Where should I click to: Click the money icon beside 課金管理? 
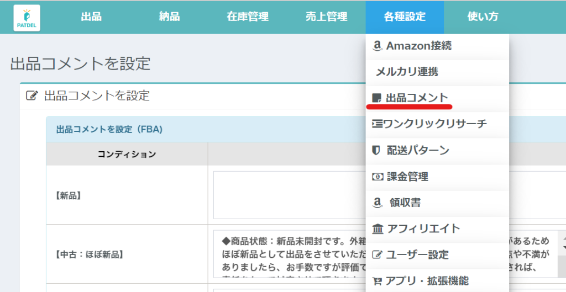(x=378, y=177)
